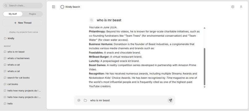
Task: Click the magnifier icon in Search chats
Action: pos(6,6)
